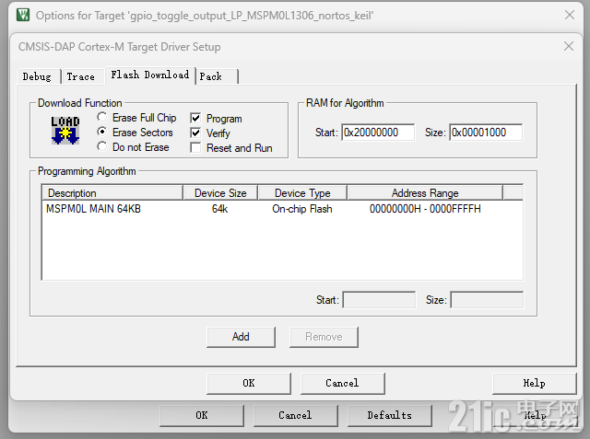
Task: Click the Keil uVision icon in title bar
Action: coord(23,15)
